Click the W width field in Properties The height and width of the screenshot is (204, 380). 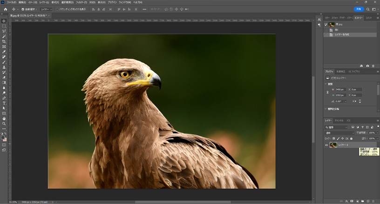[x=341, y=89]
